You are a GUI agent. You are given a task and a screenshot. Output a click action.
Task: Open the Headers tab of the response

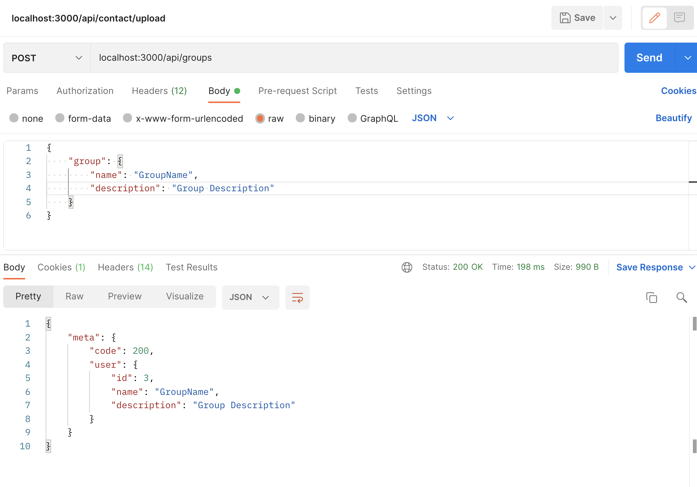click(125, 267)
